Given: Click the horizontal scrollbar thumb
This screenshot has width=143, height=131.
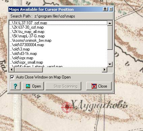Looking at the screenshot, I should point(28,70).
